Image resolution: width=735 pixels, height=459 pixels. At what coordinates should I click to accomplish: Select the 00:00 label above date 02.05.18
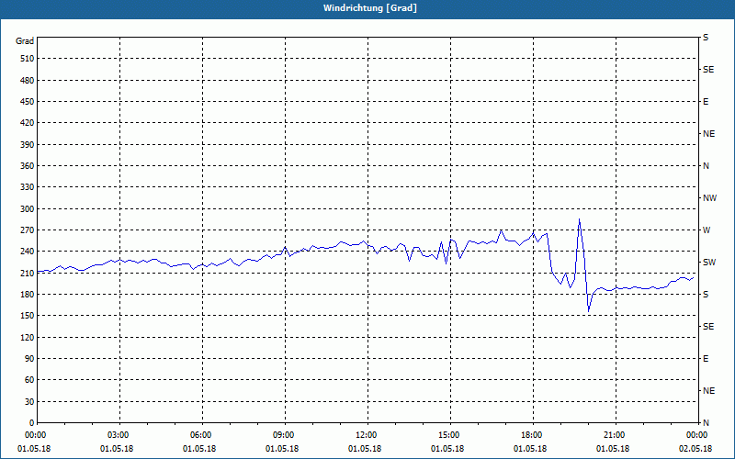coord(697,435)
